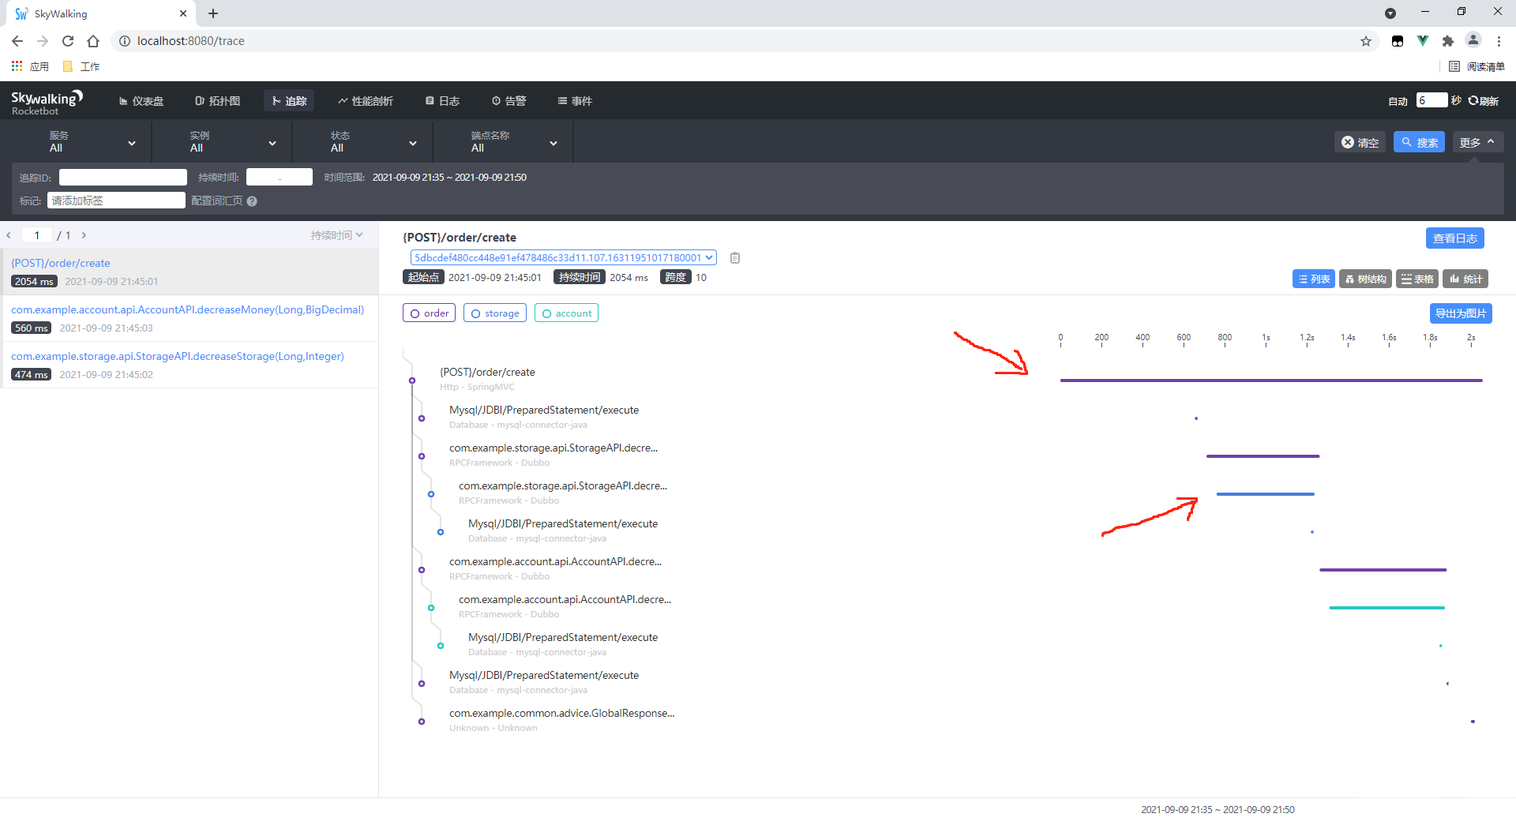
Task: Go to next trace page arrow
Action: [x=84, y=235]
